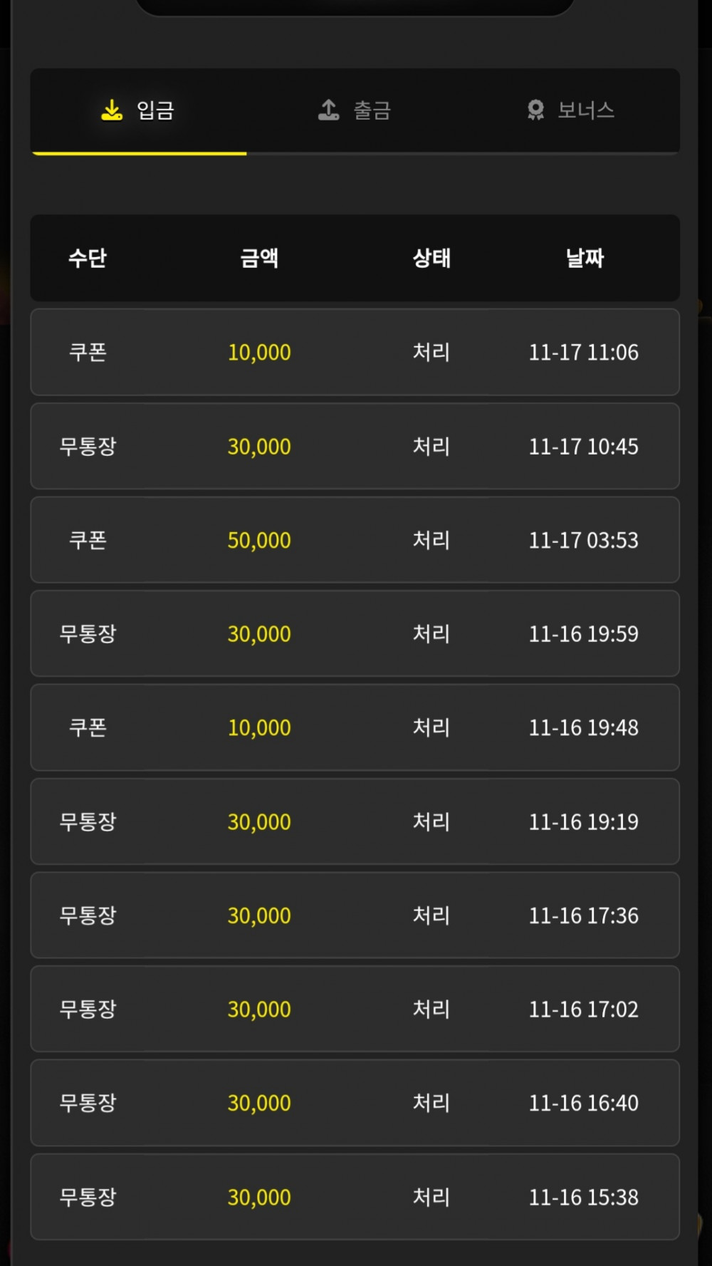Click the bonus badge icon

click(x=535, y=110)
